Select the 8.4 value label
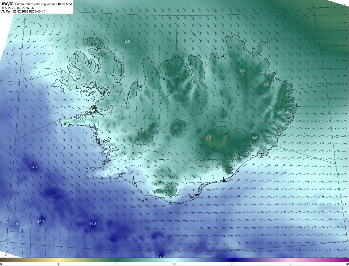Viewport: 349px width, 266px height. click(x=206, y=69)
